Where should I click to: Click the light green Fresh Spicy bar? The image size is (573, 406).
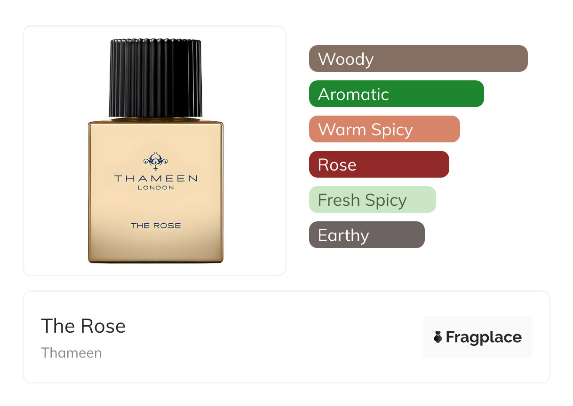click(x=373, y=200)
